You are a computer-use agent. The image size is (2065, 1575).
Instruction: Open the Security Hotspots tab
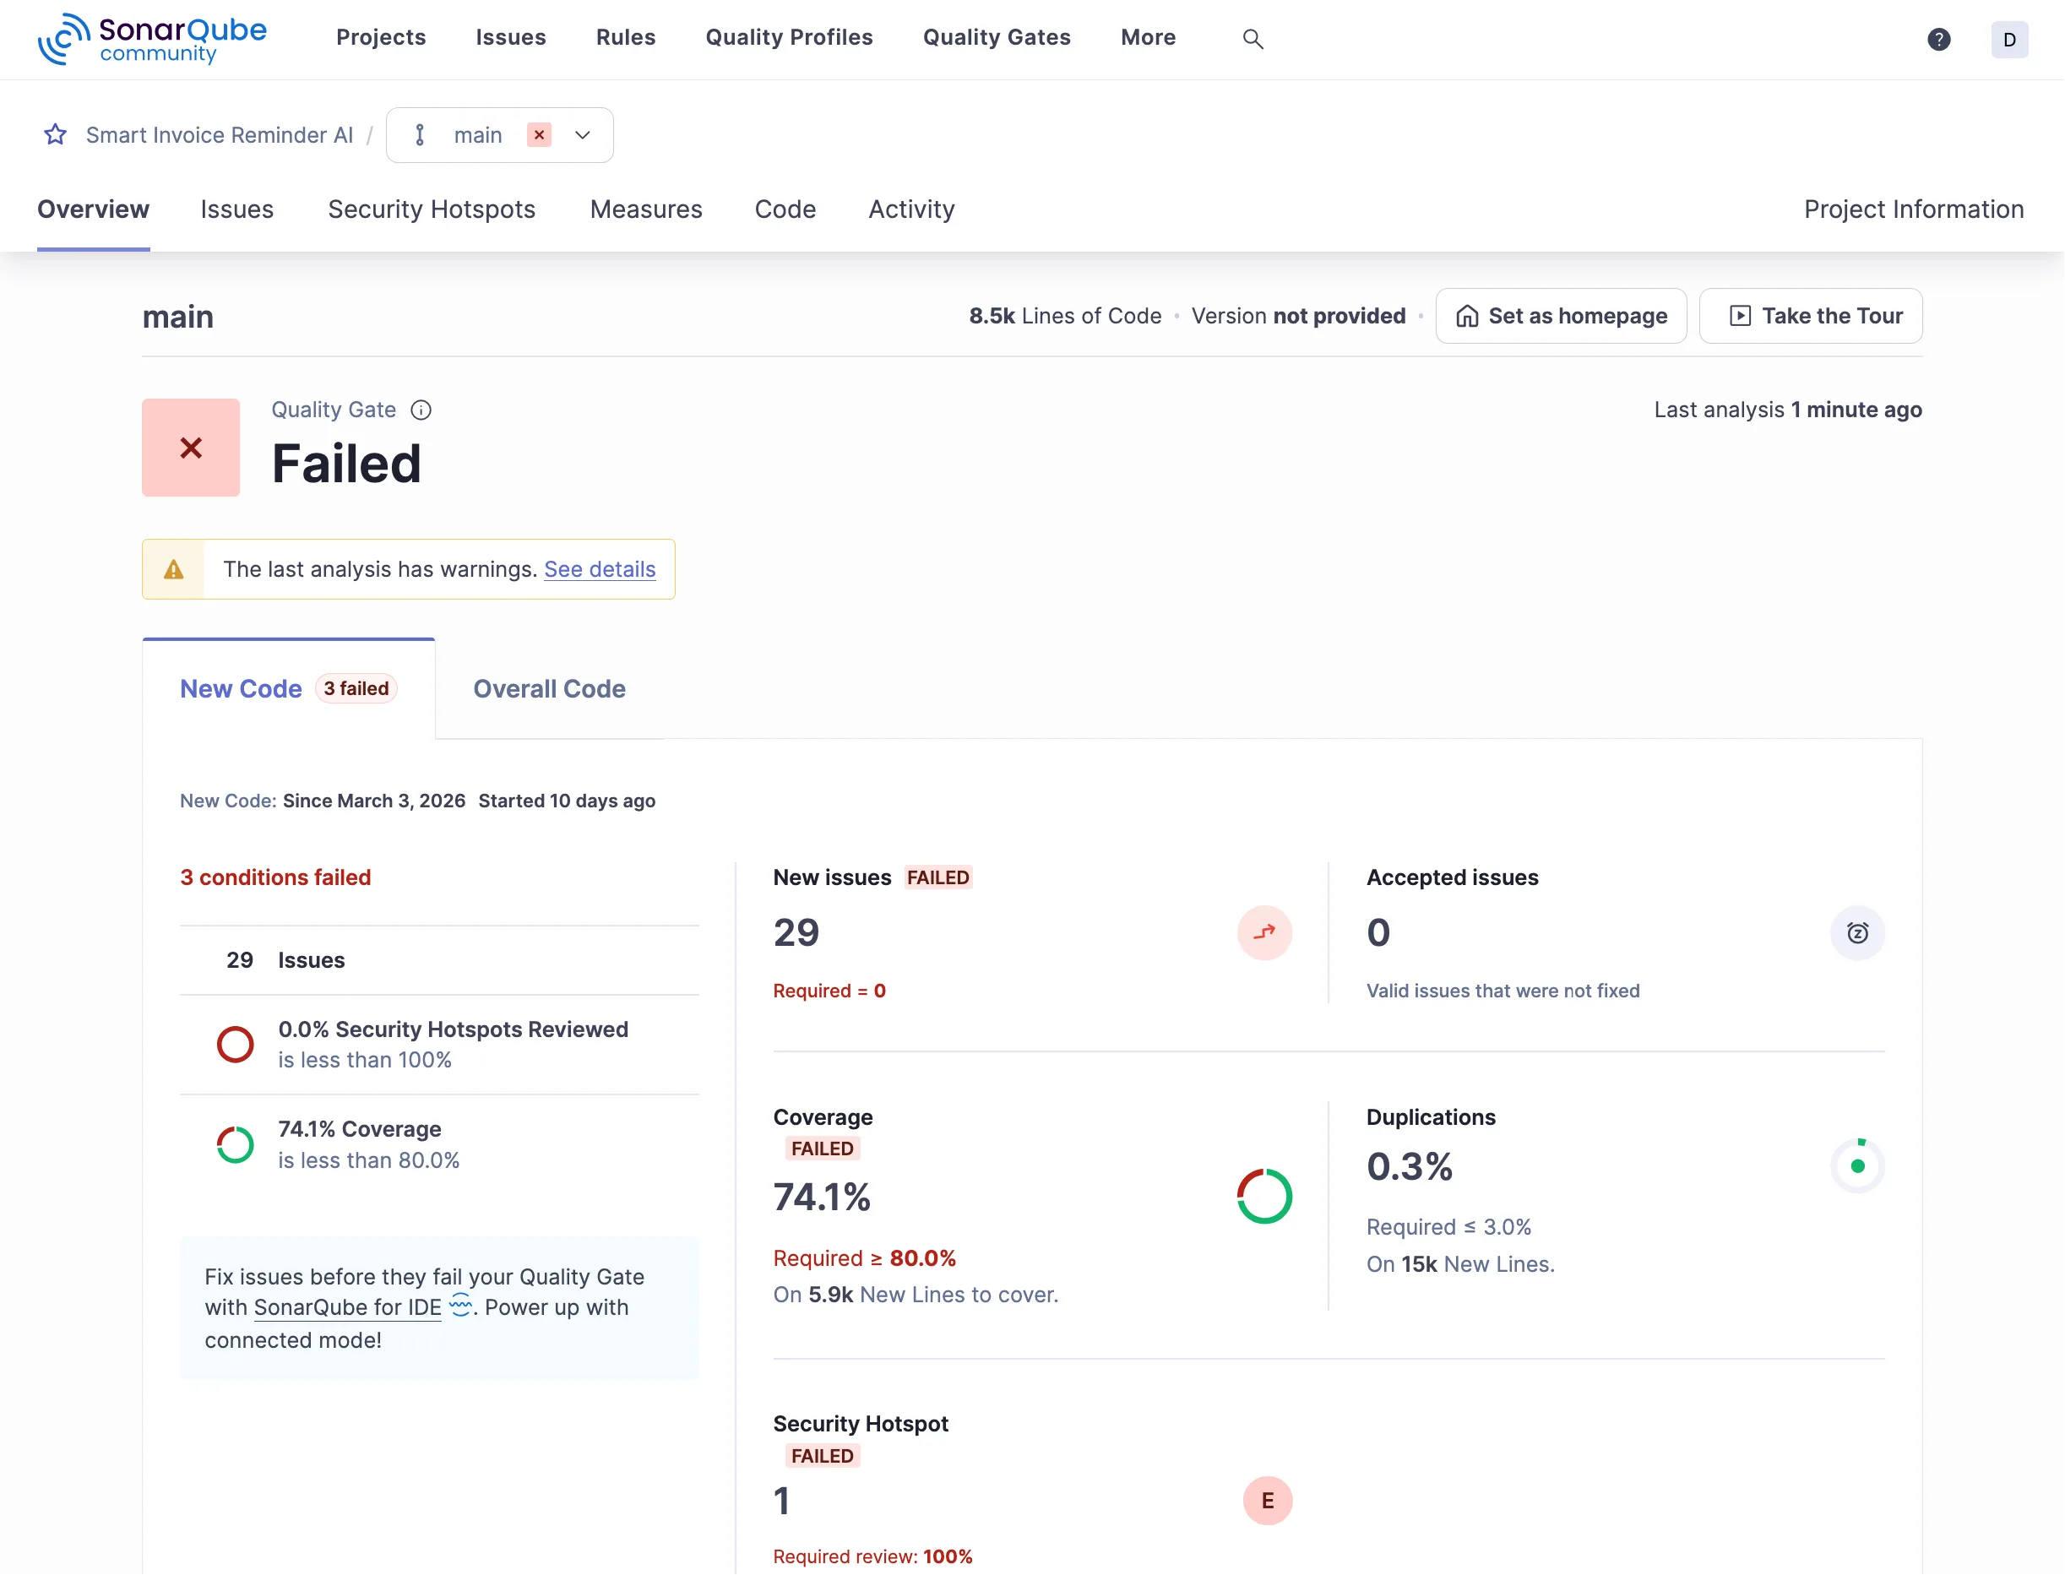[432, 209]
